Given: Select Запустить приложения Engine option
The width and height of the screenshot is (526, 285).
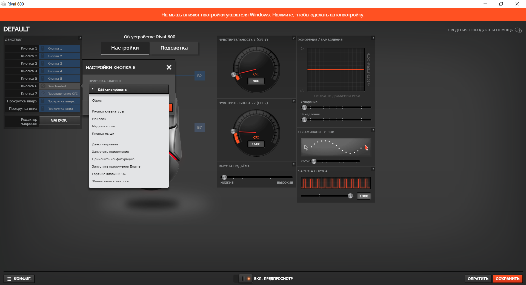Looking at the screenshot, I should [x=128, y=166].
